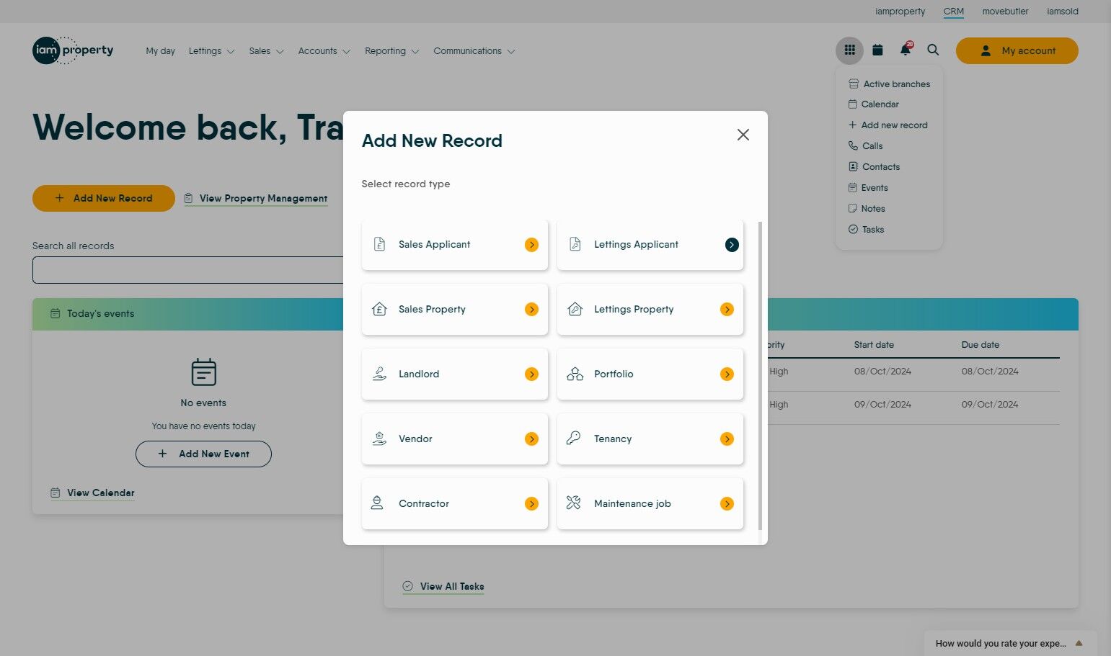Open the notifications bell
The height and width of the screenshot is (656, 1111).
point(905,50)
